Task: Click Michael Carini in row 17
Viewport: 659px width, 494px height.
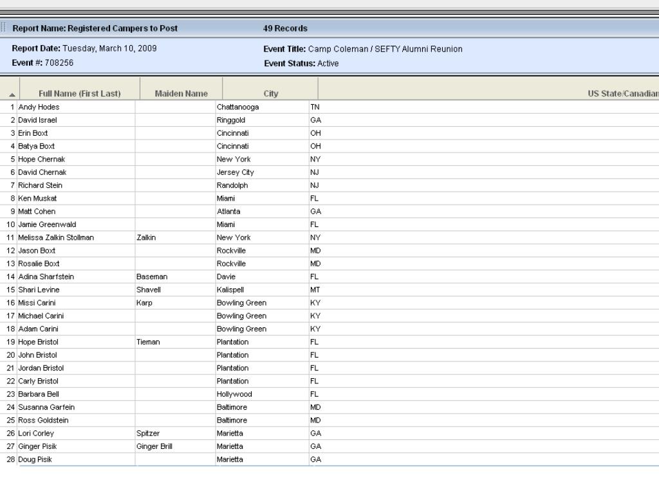Action: 41,315
